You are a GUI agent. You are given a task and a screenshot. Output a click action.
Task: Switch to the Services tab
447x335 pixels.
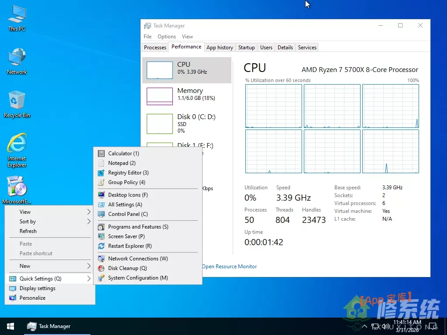click(307, 48)
